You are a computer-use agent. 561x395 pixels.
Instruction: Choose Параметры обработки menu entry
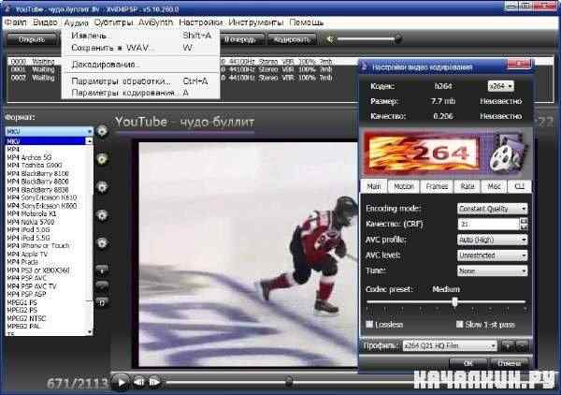tap(140, 81)
